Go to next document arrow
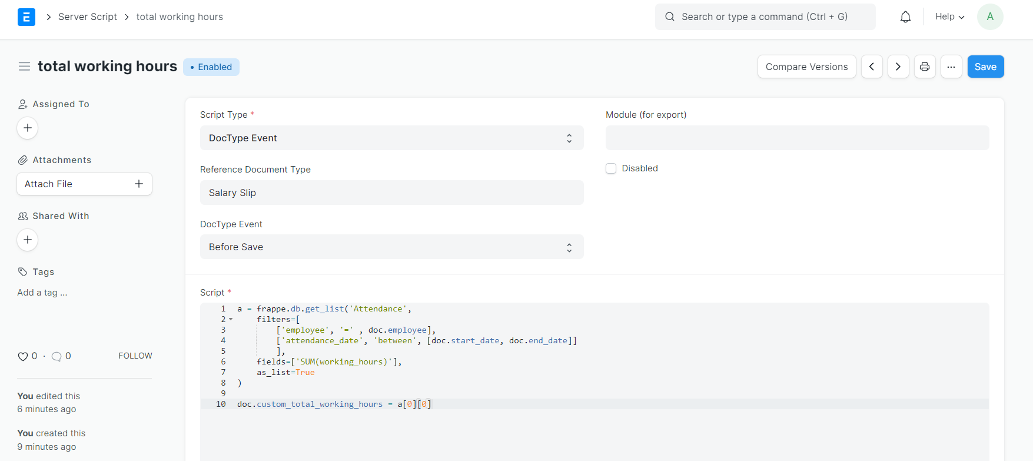Viewport: 1033px width, 461px height. click(898, 67)
